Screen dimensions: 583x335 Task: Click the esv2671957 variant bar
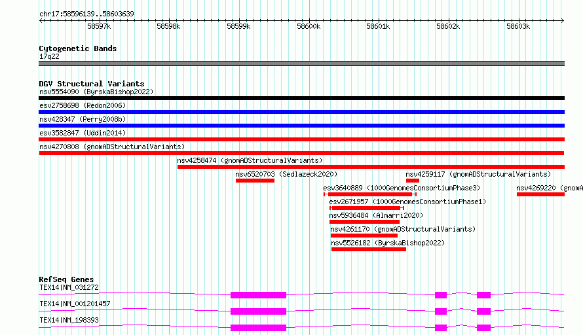[367, 208]
